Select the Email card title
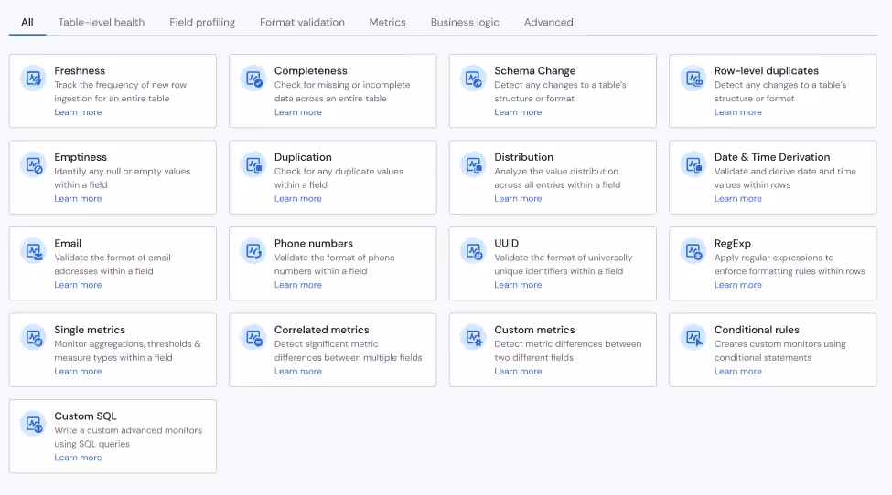Screen dimensions: 892x495 click(68, 243)
